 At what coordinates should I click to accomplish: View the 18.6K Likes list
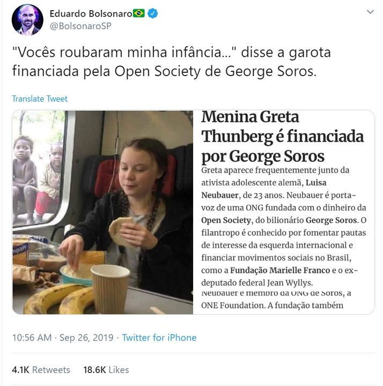click(x=106, y=370)
